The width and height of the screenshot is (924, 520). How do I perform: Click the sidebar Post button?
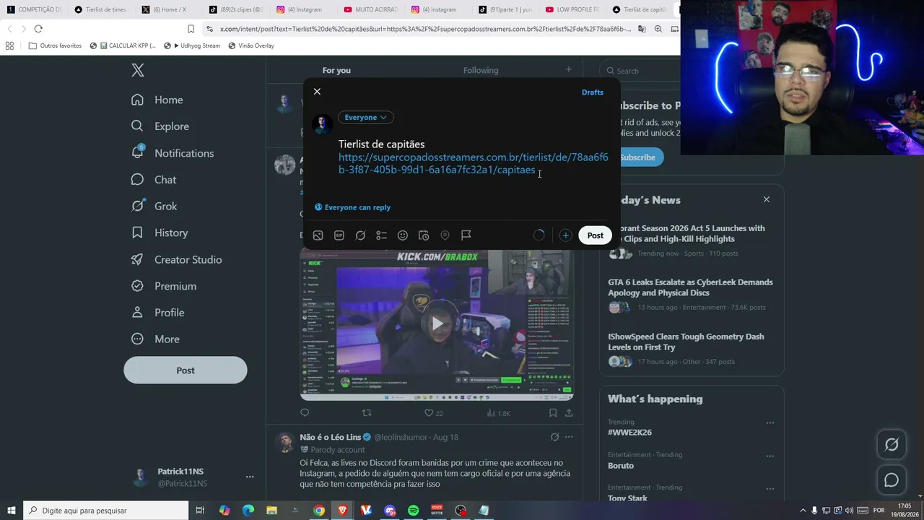click(x=186, y=370)
